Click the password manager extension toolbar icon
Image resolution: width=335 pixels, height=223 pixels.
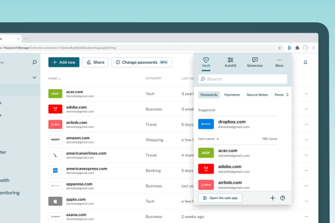[x=289, y=48]
